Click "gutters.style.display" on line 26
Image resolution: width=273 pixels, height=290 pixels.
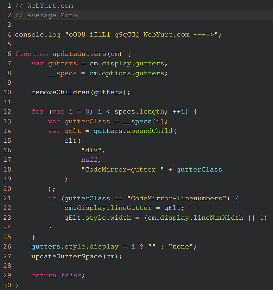pos(75,246)
